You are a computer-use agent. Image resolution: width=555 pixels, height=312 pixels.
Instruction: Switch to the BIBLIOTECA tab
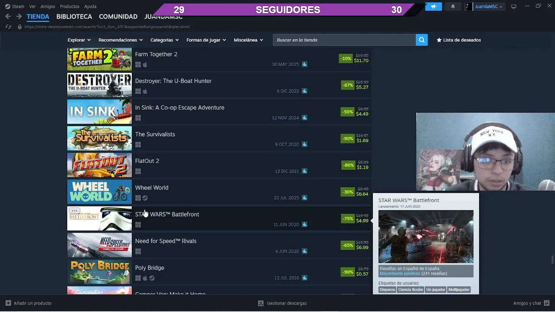tap(74, 16)
